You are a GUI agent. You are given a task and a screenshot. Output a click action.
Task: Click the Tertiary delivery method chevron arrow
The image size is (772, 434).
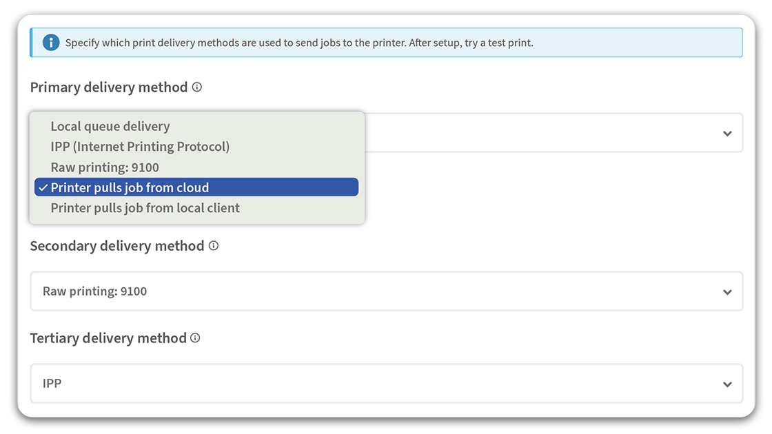tap(727, 384)
